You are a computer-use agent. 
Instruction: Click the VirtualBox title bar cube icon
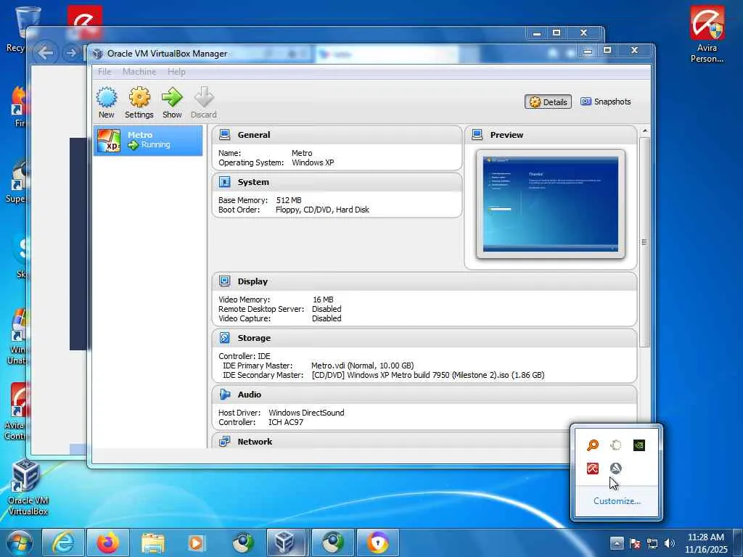pyautogui.click(x=98, y=54)
